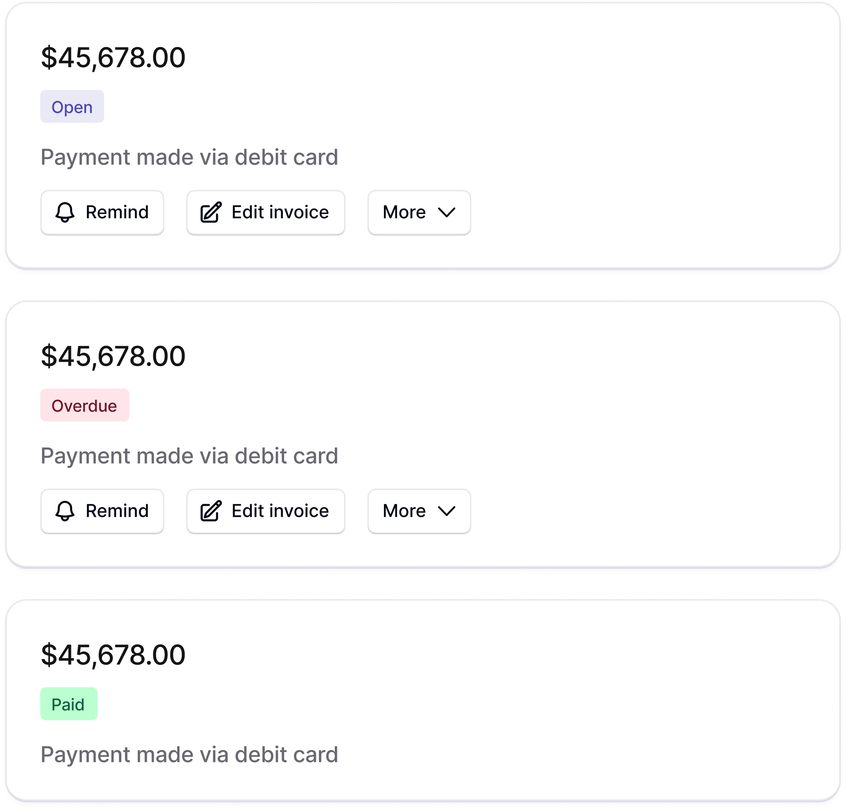Click the pencil edit icon on the Overdue invoice
The image size is (846, 811).
click(x=211, y=511)
